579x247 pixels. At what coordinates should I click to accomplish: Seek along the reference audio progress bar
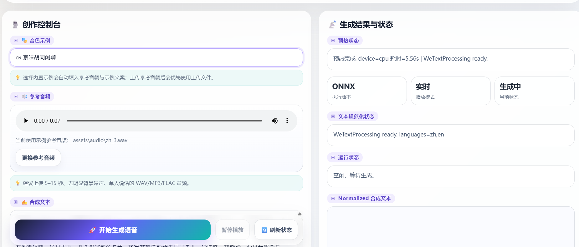164,121
